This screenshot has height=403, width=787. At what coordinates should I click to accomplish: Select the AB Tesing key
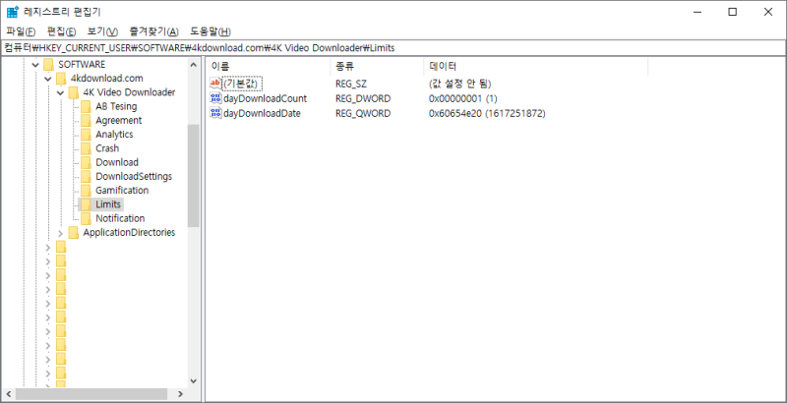click(x=116, y=106)
